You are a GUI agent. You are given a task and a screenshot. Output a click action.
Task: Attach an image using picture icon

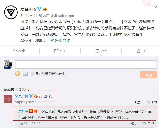click(x=25, y=74)
